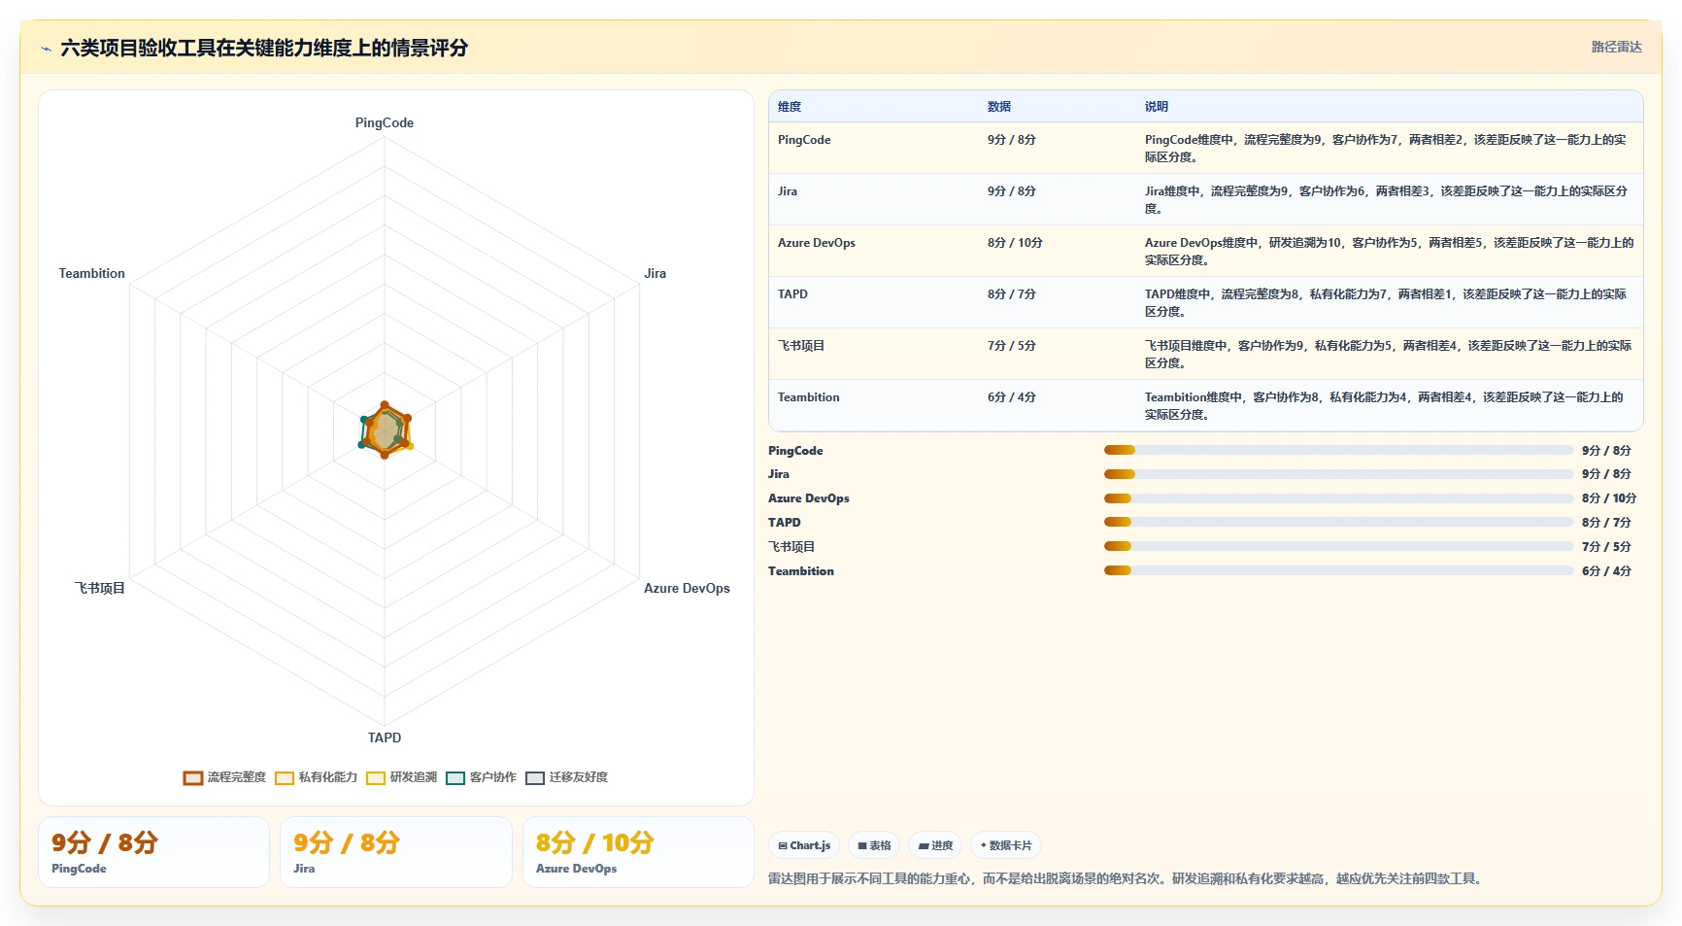
Task: Click the Azure DevOps row description text
Action: point(1389,252)
